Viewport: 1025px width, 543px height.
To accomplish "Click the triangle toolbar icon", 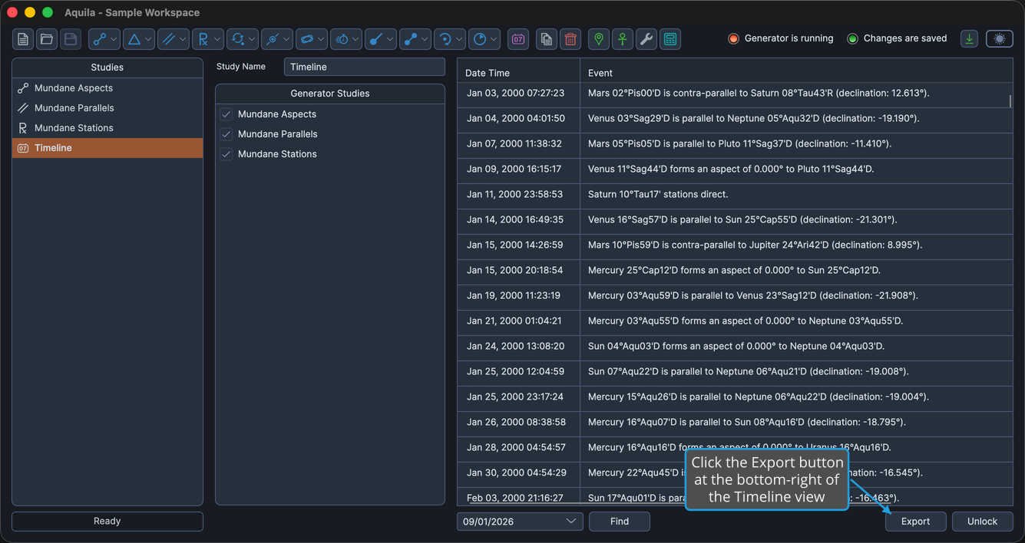I will (x=134, y=39).
